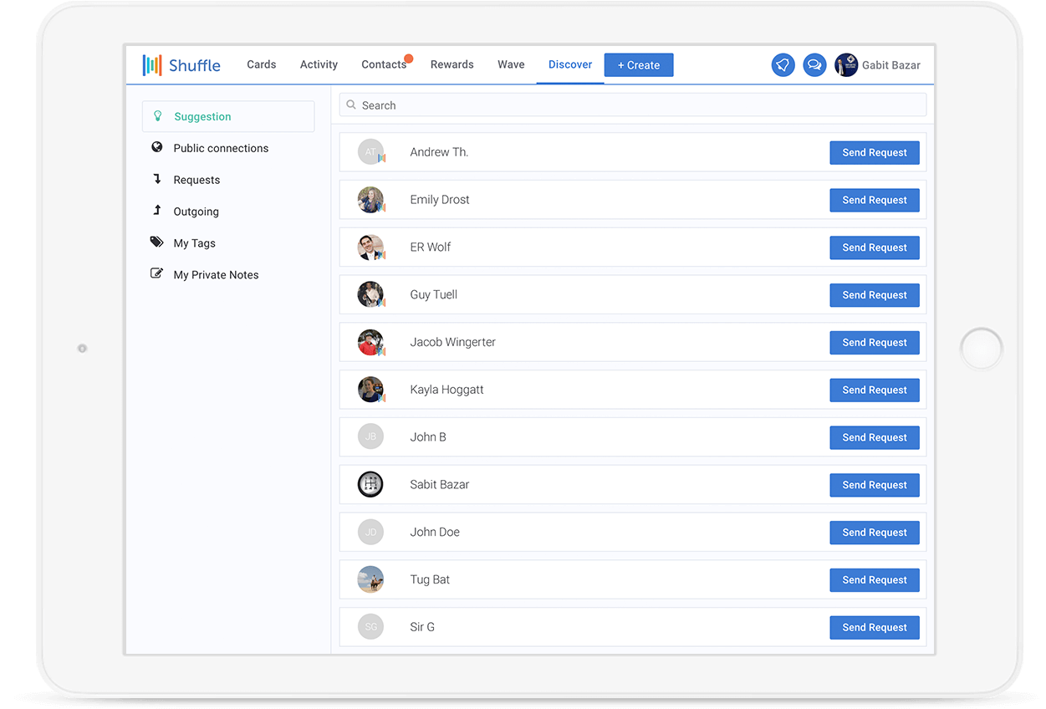
Task: Open the Contacts tab
Action: 384,64
